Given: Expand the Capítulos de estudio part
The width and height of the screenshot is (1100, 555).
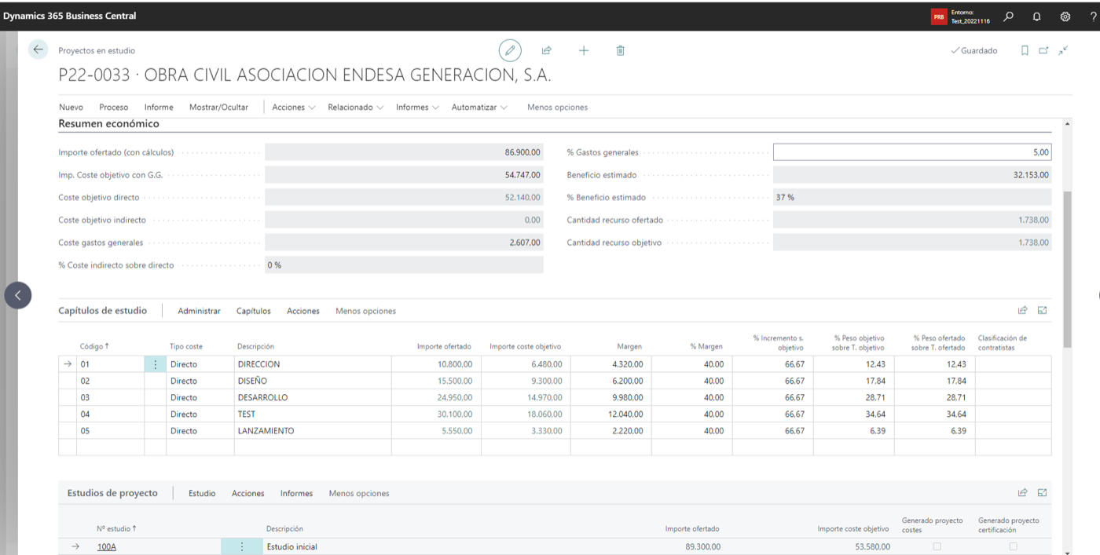Looking at the screenshot, I should (x=1043, y=310).
